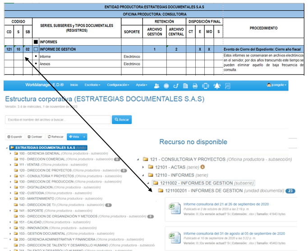Open the notifications bell icon
308x251 pixels.
point(217,86)
